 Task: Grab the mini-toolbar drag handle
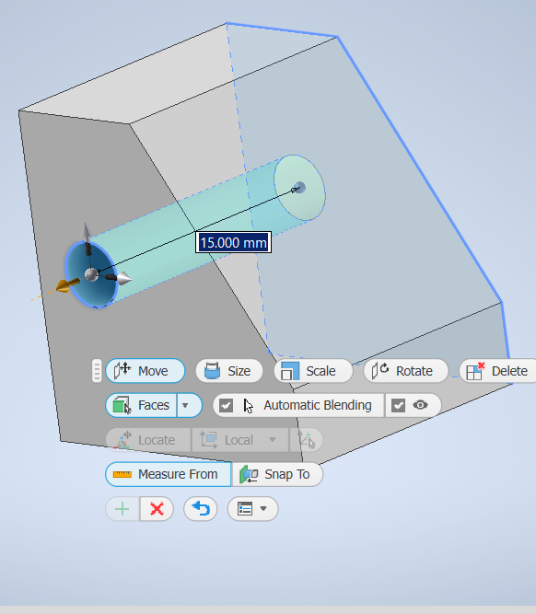coord(97,370)
